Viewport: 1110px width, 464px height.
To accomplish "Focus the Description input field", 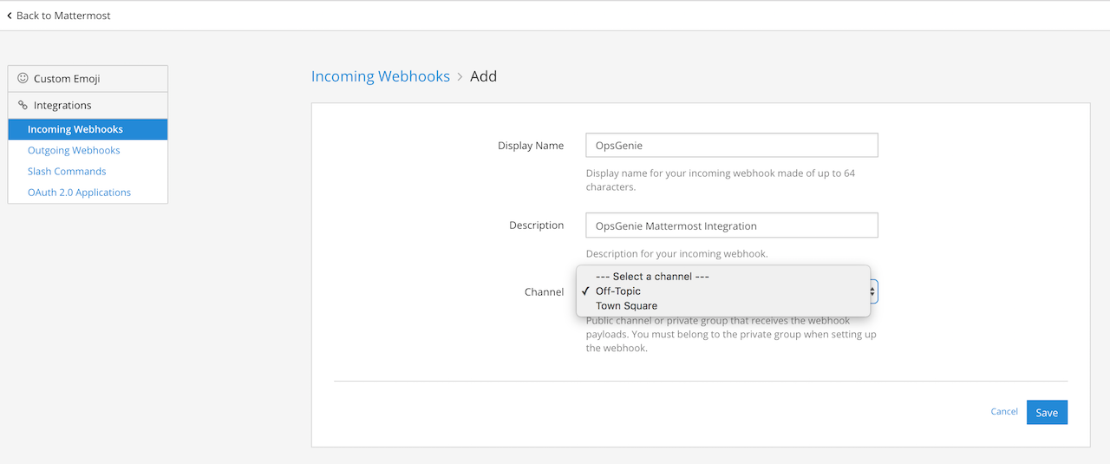I will [732, 225].
